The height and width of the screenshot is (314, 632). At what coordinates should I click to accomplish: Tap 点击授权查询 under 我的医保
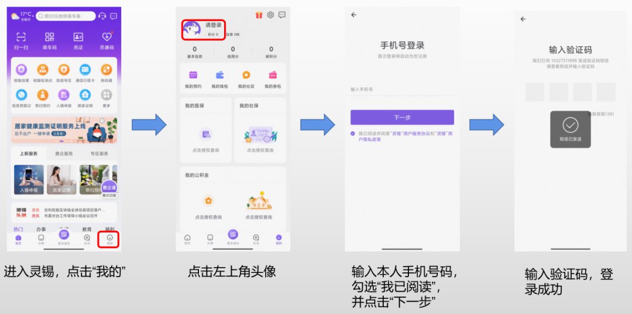point(206,150)
